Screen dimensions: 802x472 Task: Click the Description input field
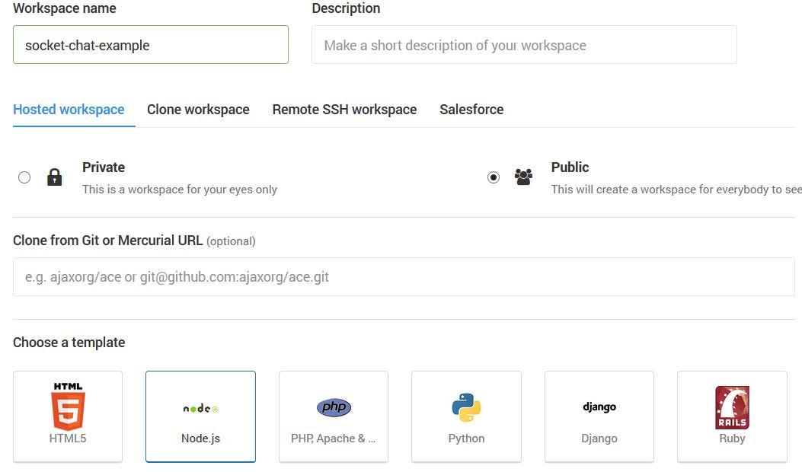(524, 45)
